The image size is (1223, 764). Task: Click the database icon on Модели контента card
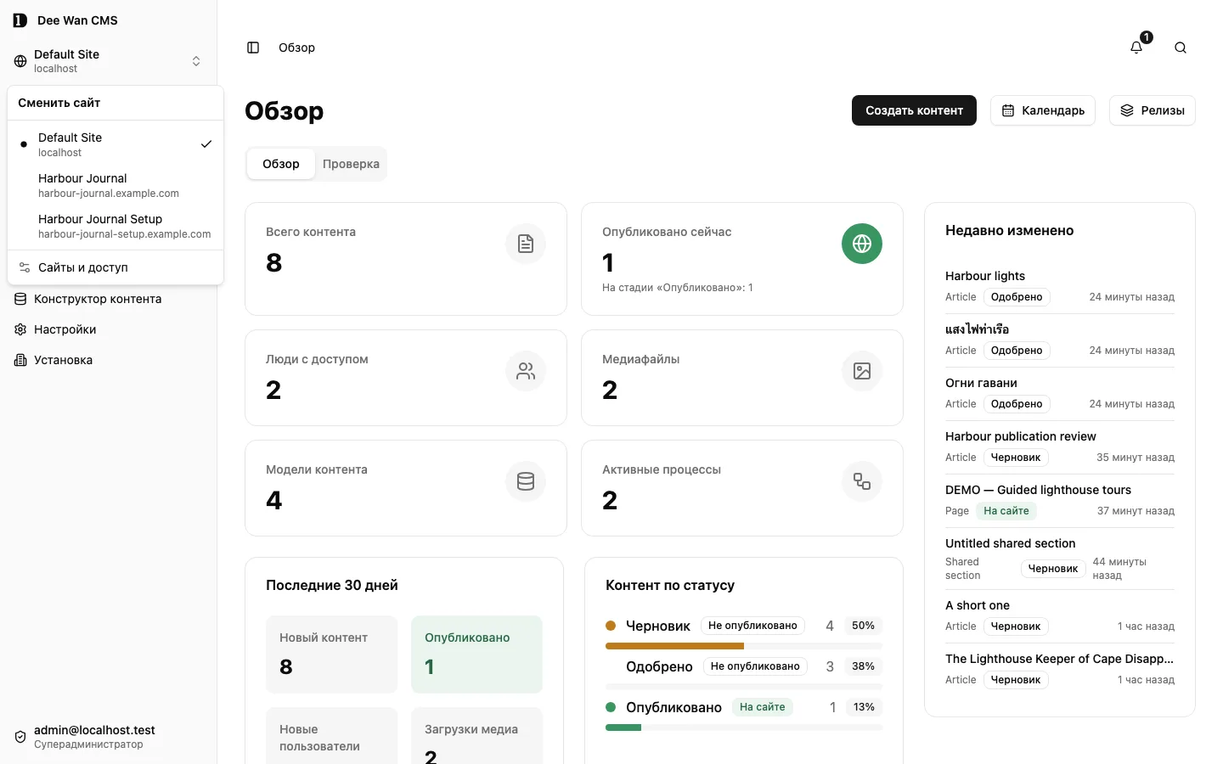click(x=526, y=481)
